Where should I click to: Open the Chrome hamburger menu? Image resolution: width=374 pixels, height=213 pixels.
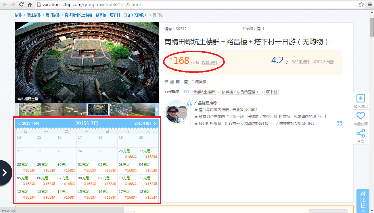coord(369,4)
